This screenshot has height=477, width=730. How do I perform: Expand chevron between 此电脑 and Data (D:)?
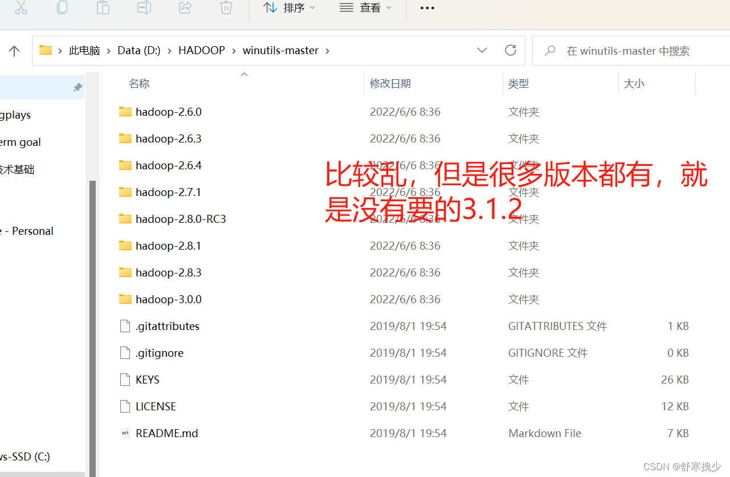tap(109, 51)
